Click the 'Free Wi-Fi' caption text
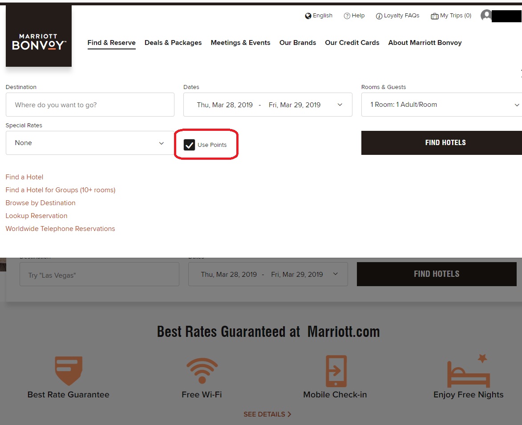This screenshot has height=425, width=522. 202,395
